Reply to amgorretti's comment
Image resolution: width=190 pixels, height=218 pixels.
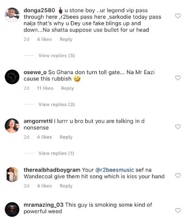(66, 137)
